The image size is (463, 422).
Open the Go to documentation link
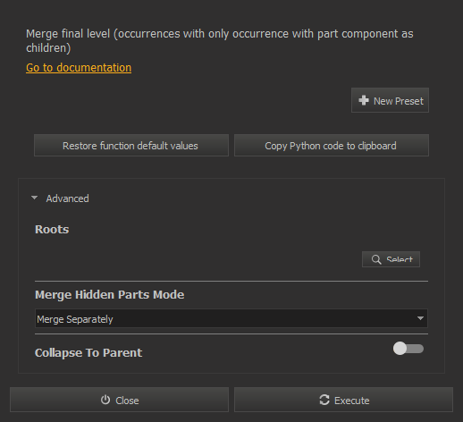79,68
